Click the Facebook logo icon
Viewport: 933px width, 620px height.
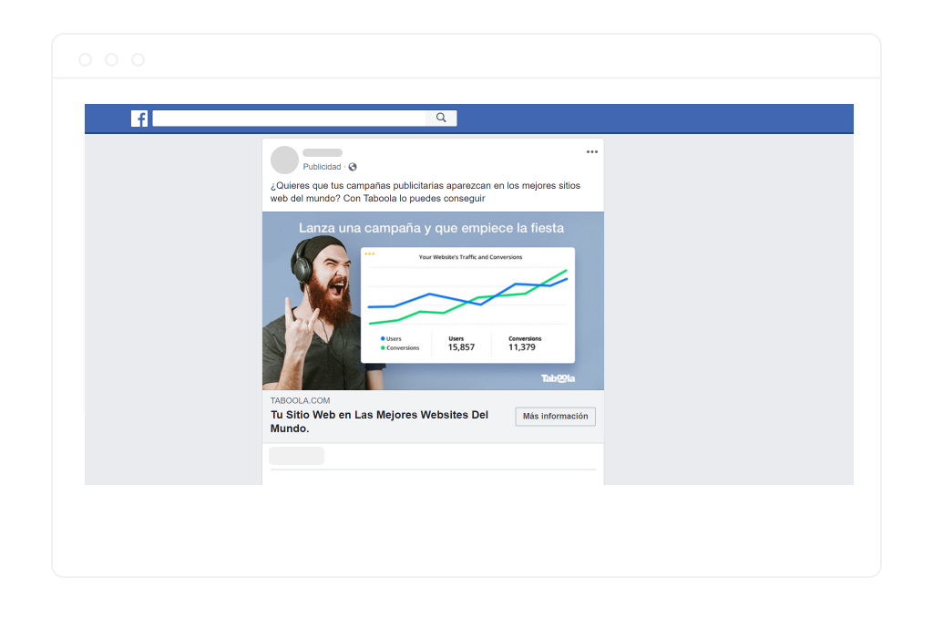click(139, 119)
